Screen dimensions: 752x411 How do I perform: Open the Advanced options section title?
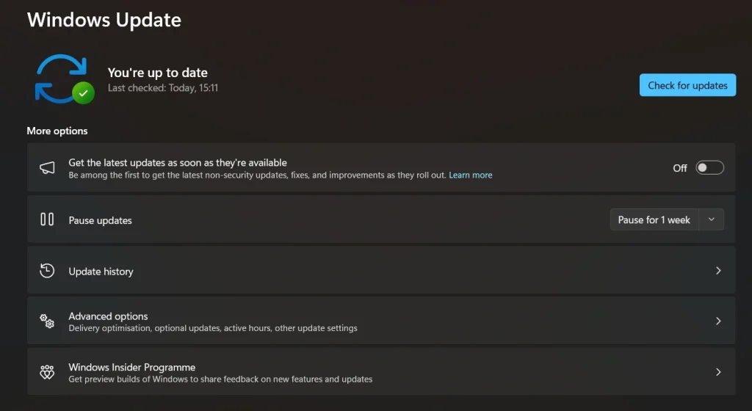[108, 316]
